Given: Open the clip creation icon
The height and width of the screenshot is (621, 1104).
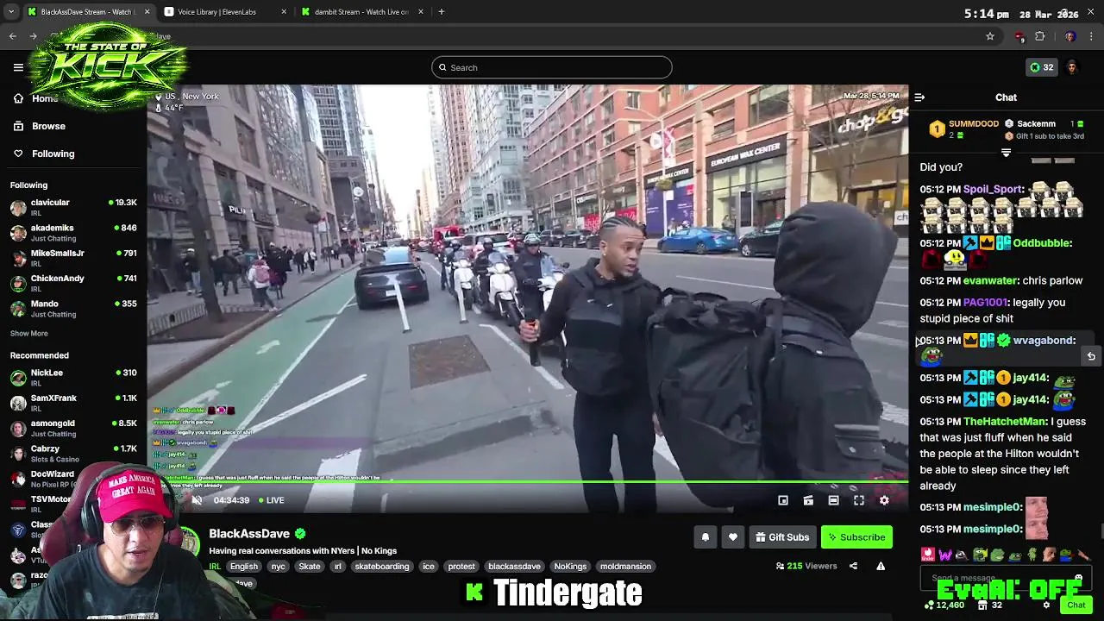Looking at the screenshot, I should pyautogui.click(x=808, y=500).
